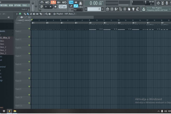Select the Select tool

pos(44,14)
